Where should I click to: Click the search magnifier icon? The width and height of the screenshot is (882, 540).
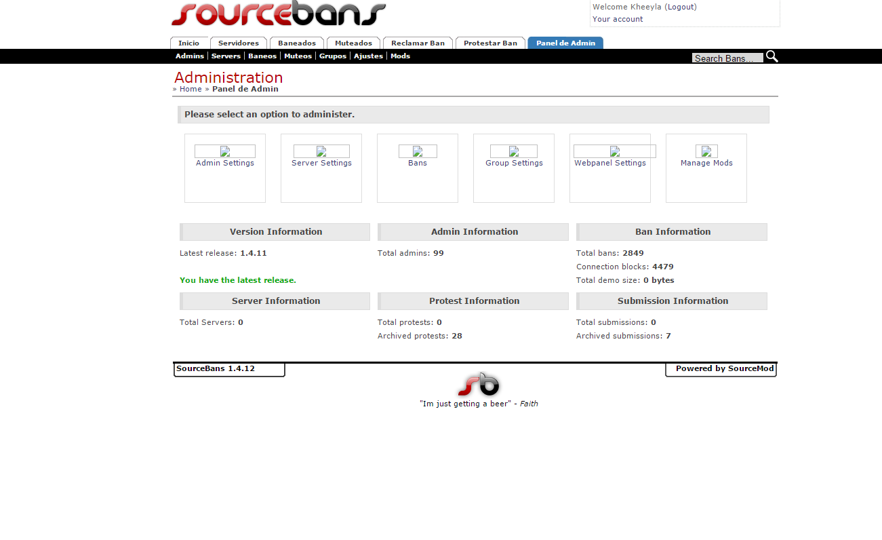coord(771,56)
